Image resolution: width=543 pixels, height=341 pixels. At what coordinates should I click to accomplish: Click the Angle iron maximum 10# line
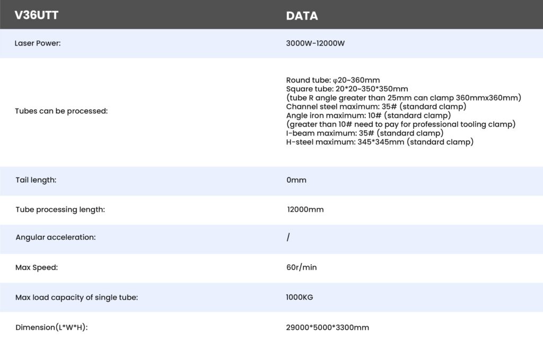point(368,115)
